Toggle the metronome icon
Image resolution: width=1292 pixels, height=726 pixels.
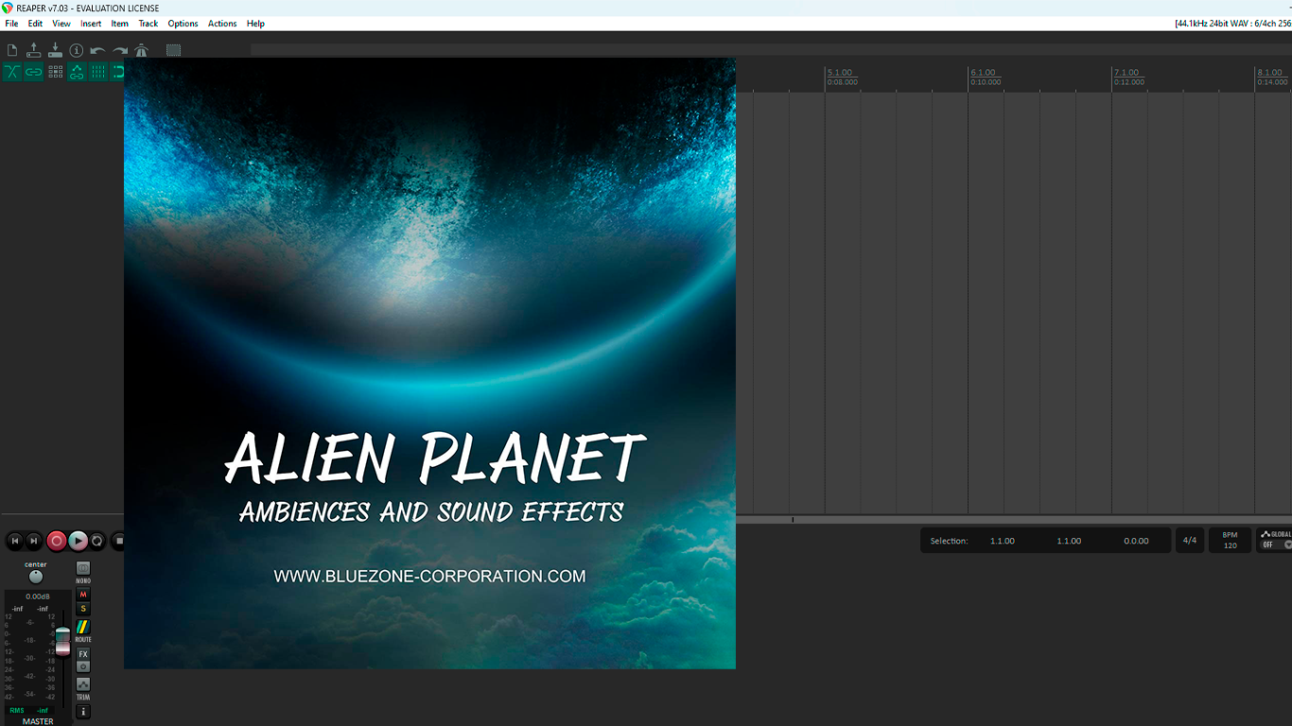142,50
